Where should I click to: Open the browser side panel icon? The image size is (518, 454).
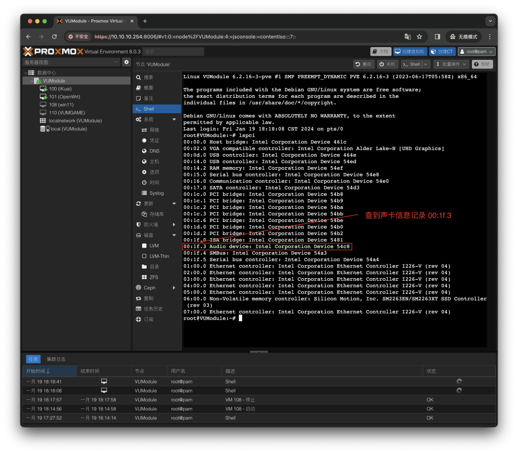[438, 37]
